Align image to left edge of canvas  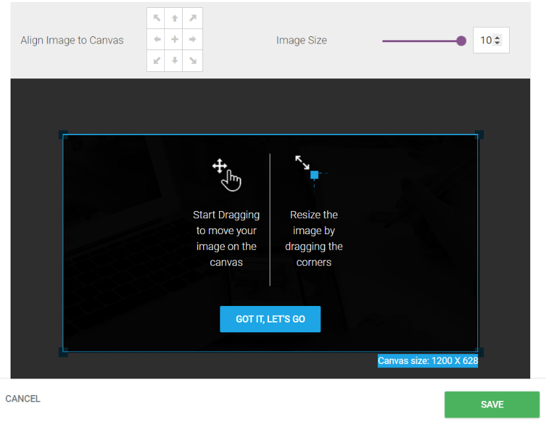tap(156, 40)
